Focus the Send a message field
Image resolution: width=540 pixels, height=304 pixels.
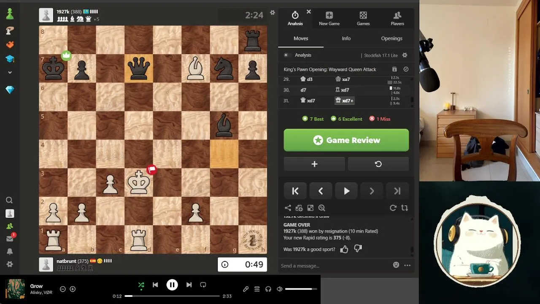(x=333, y=266)
